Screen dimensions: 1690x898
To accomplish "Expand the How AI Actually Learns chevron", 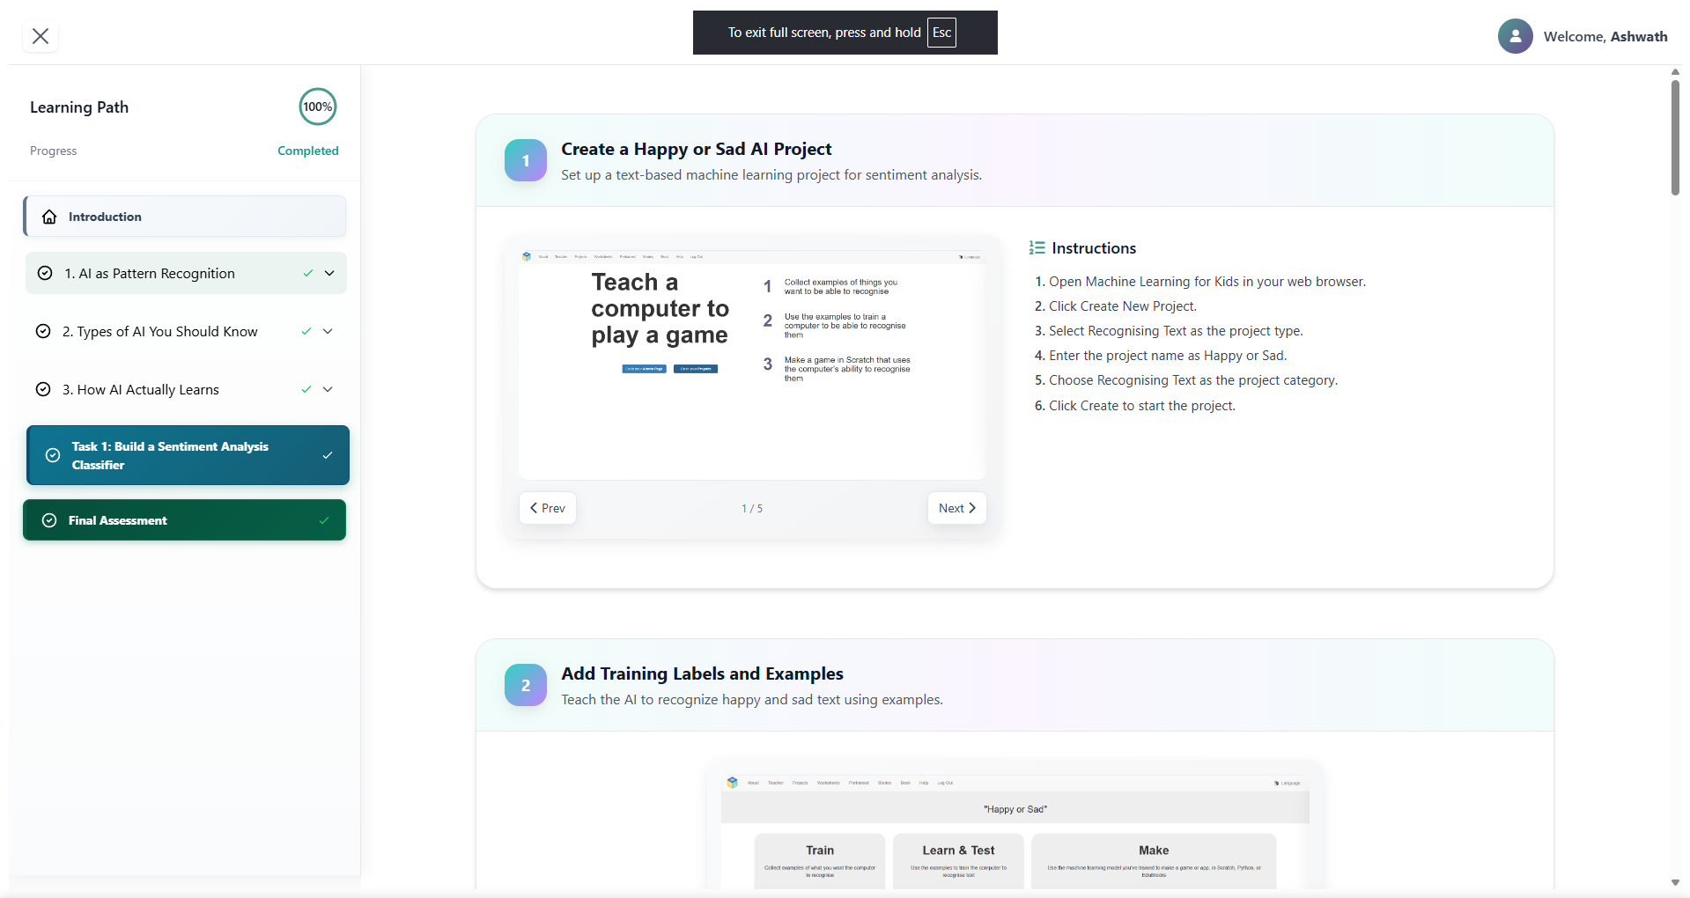I will (x=328, y=390).
